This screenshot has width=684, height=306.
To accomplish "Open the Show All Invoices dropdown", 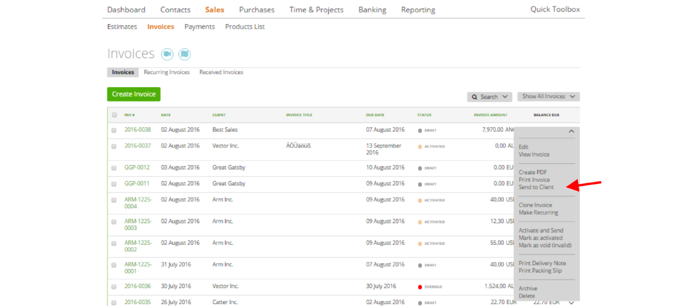I will point(548,96).
